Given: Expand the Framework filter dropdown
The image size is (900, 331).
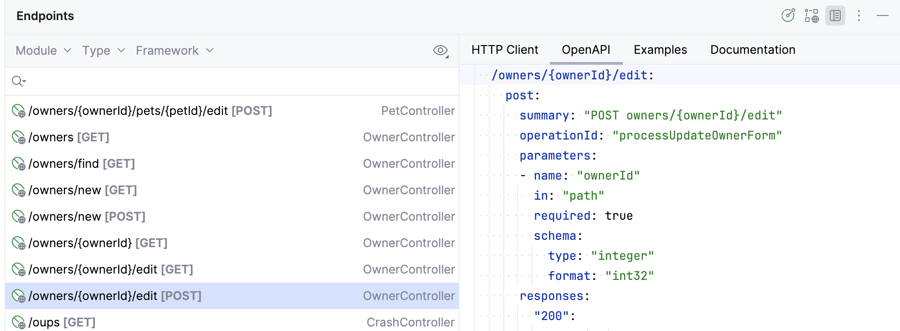Looking at the screenshot, I should click(x=175, y=51).
